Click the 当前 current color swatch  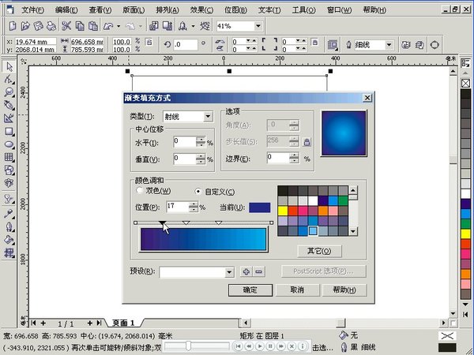pos(260,207)
